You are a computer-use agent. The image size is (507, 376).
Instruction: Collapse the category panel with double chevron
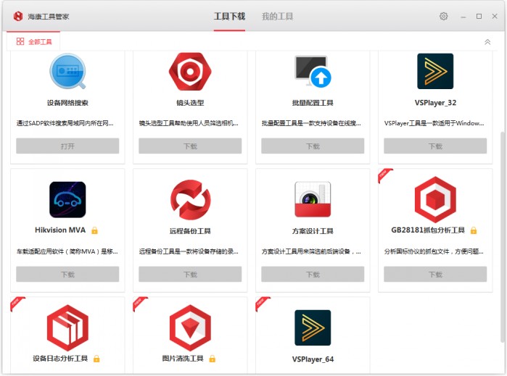(x=487, y=42)
